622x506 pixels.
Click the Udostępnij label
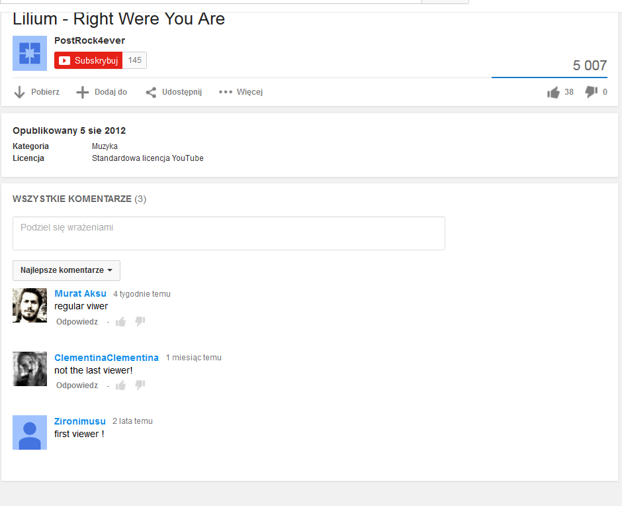pos(182,92)
